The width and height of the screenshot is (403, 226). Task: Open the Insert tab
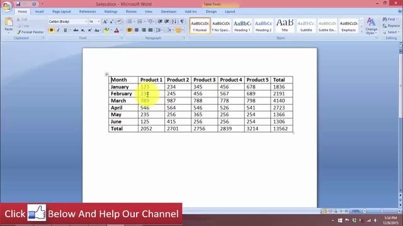(39, 11)
